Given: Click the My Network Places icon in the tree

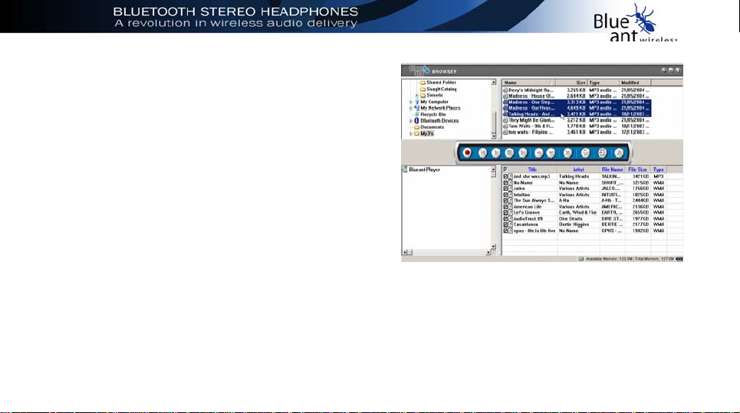Looking at the screenshot, I should (x=416, y=108).
